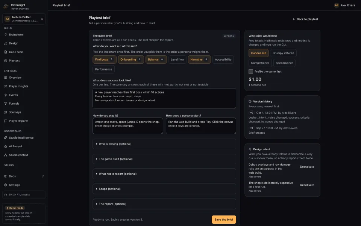
Task: Click the Docs book icon
Action: (x=6, y=176)
